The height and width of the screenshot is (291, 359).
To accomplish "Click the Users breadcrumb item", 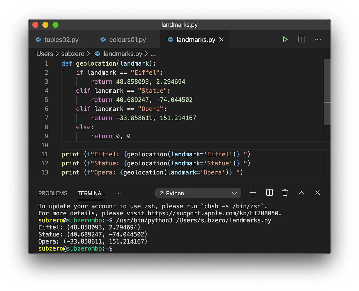I will pyautogui.click(x=45, y=54).
